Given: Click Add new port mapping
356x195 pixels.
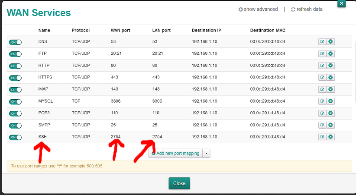Looking at the screenshot, I should tap(176, 153).
